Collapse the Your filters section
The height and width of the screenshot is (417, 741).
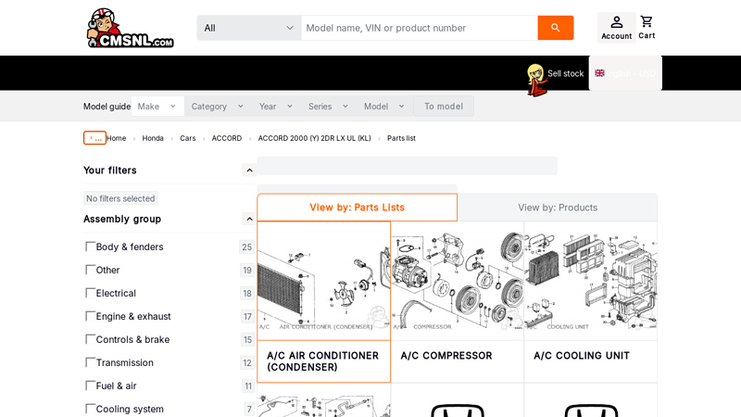coord(249,171)
